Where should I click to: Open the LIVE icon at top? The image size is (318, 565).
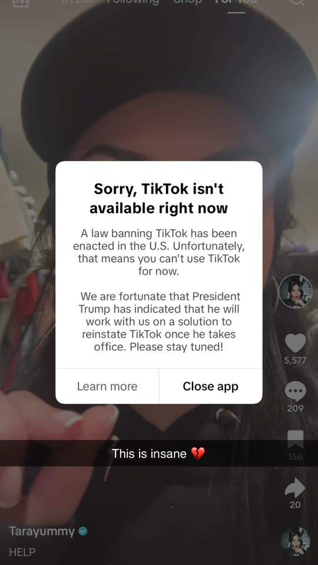21,2
